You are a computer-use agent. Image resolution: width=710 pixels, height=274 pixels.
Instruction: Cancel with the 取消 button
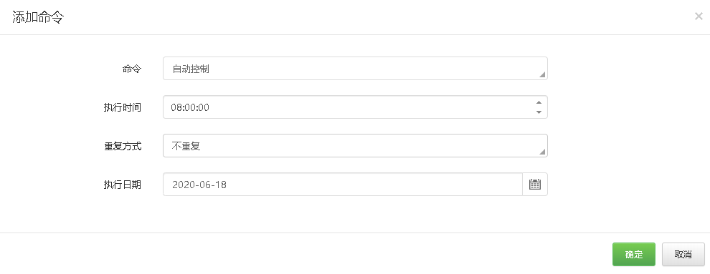click(683, 255)
